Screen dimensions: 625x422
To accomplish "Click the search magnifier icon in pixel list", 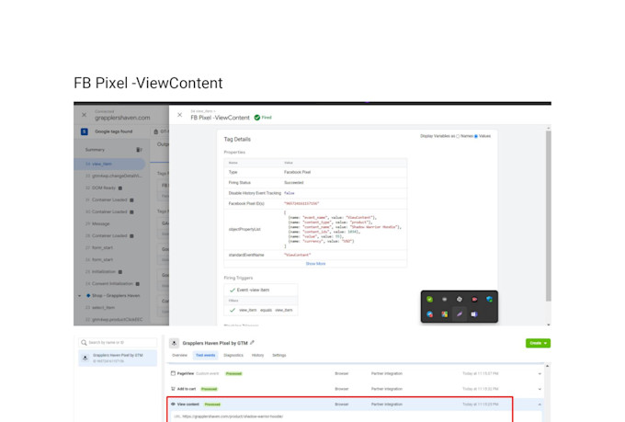I will 84,343.
